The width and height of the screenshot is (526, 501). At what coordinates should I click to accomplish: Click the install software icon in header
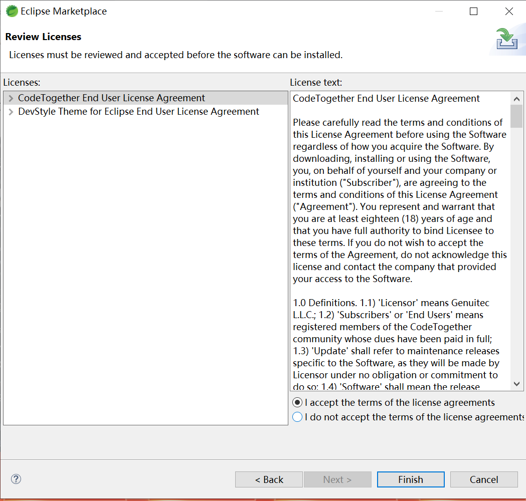point(506,39)
